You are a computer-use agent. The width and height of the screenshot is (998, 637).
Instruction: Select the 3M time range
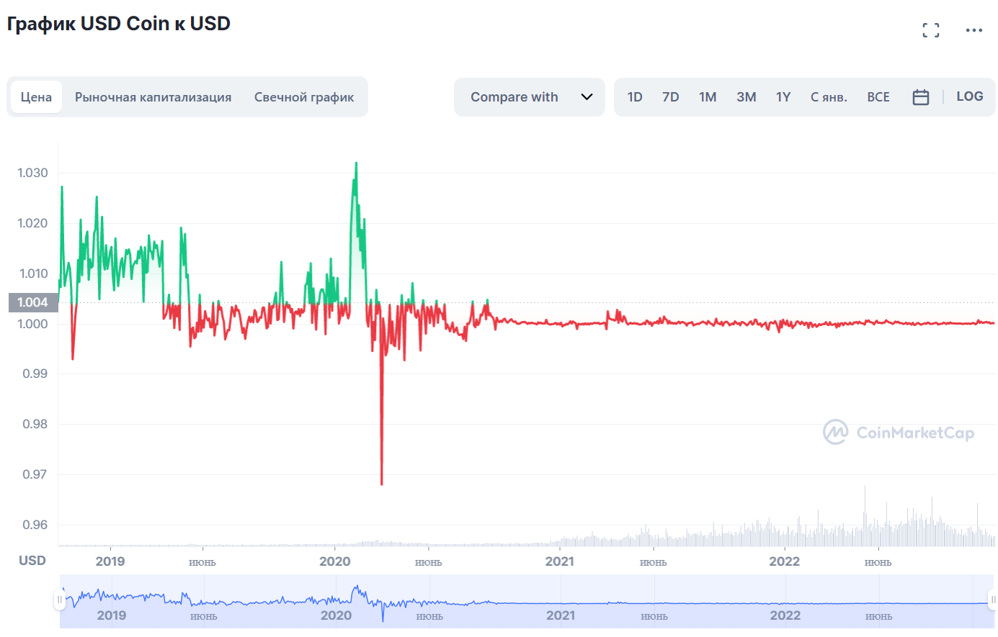click(747, 97)
